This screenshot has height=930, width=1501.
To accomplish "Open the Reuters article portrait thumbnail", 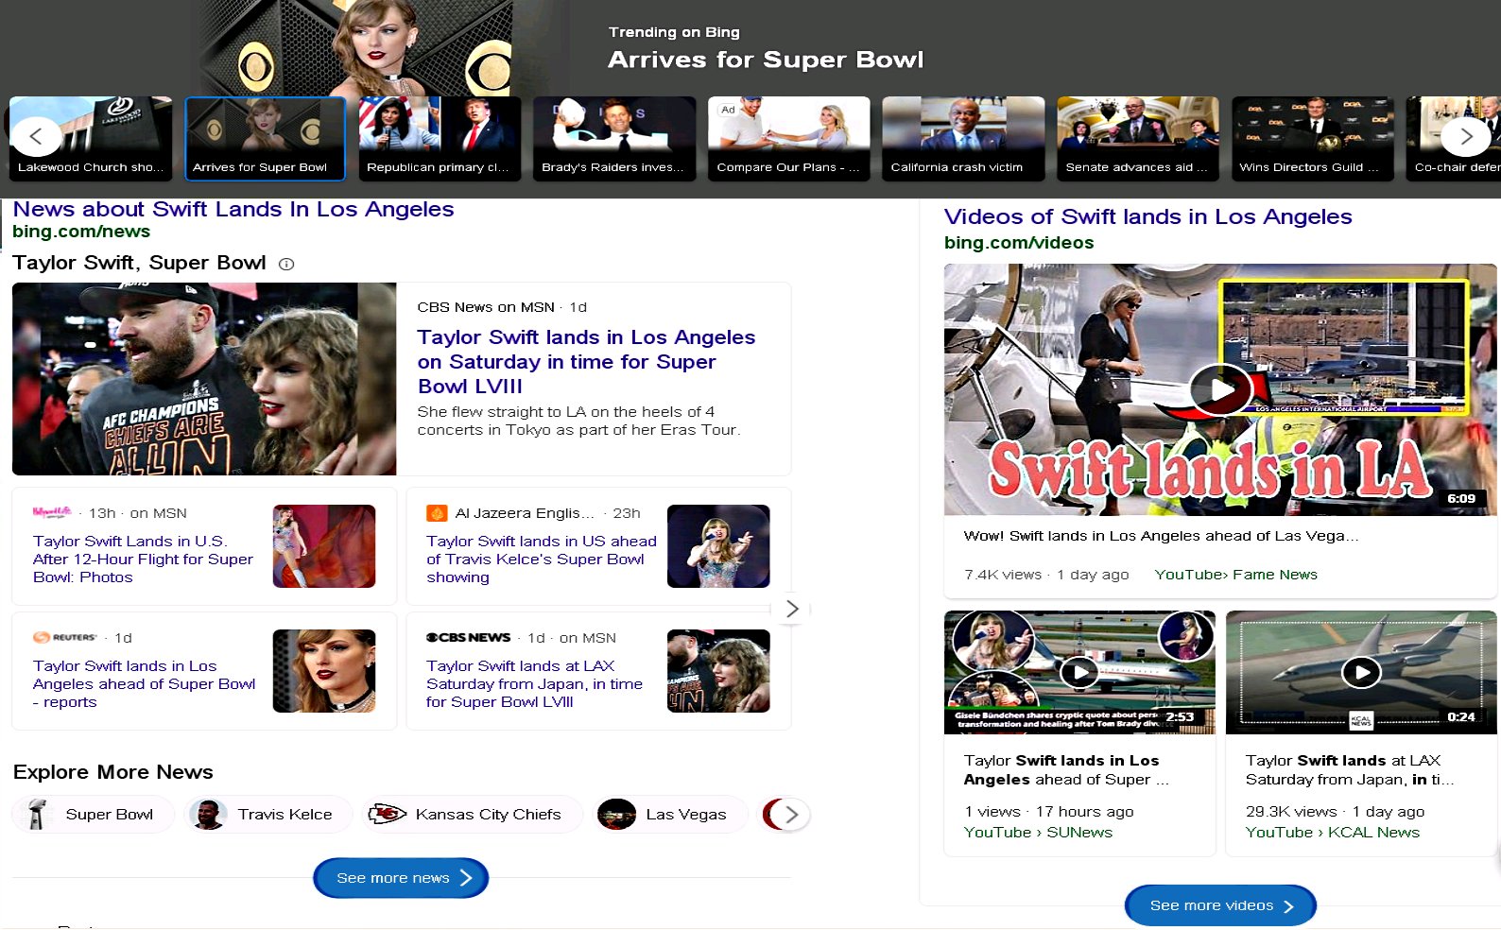I will 324,671.
